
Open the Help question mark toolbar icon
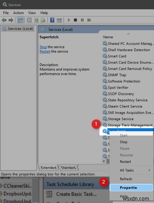tap(52, 20)
